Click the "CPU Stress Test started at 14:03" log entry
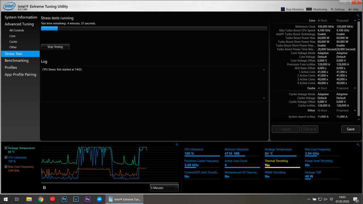The height and width of the screenshot is (204, 363). [x=62, y=69]
